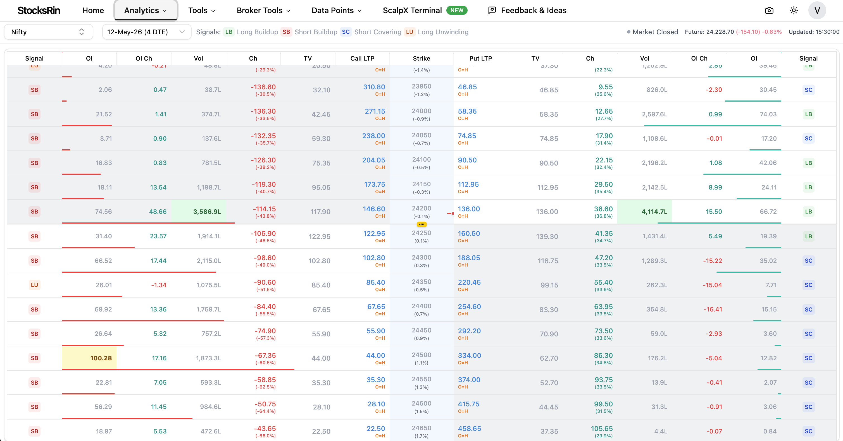Screen dimensions: 843x441
Task: Click the put-side Vol column header
Action: [x=644, y=58]
